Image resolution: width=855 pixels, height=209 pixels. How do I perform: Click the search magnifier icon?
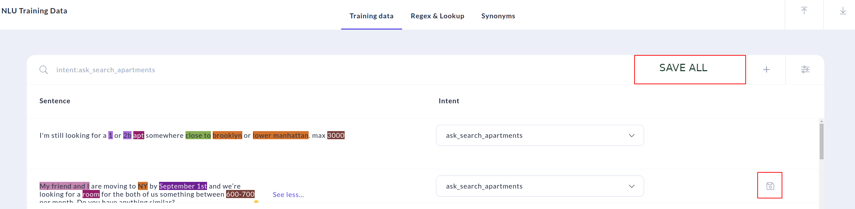point(44,69)
